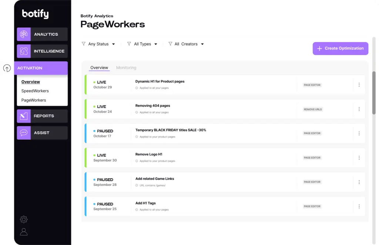Open PageWorkers in the sidebar
Viewport: 379px width, 245px height.
34,100
